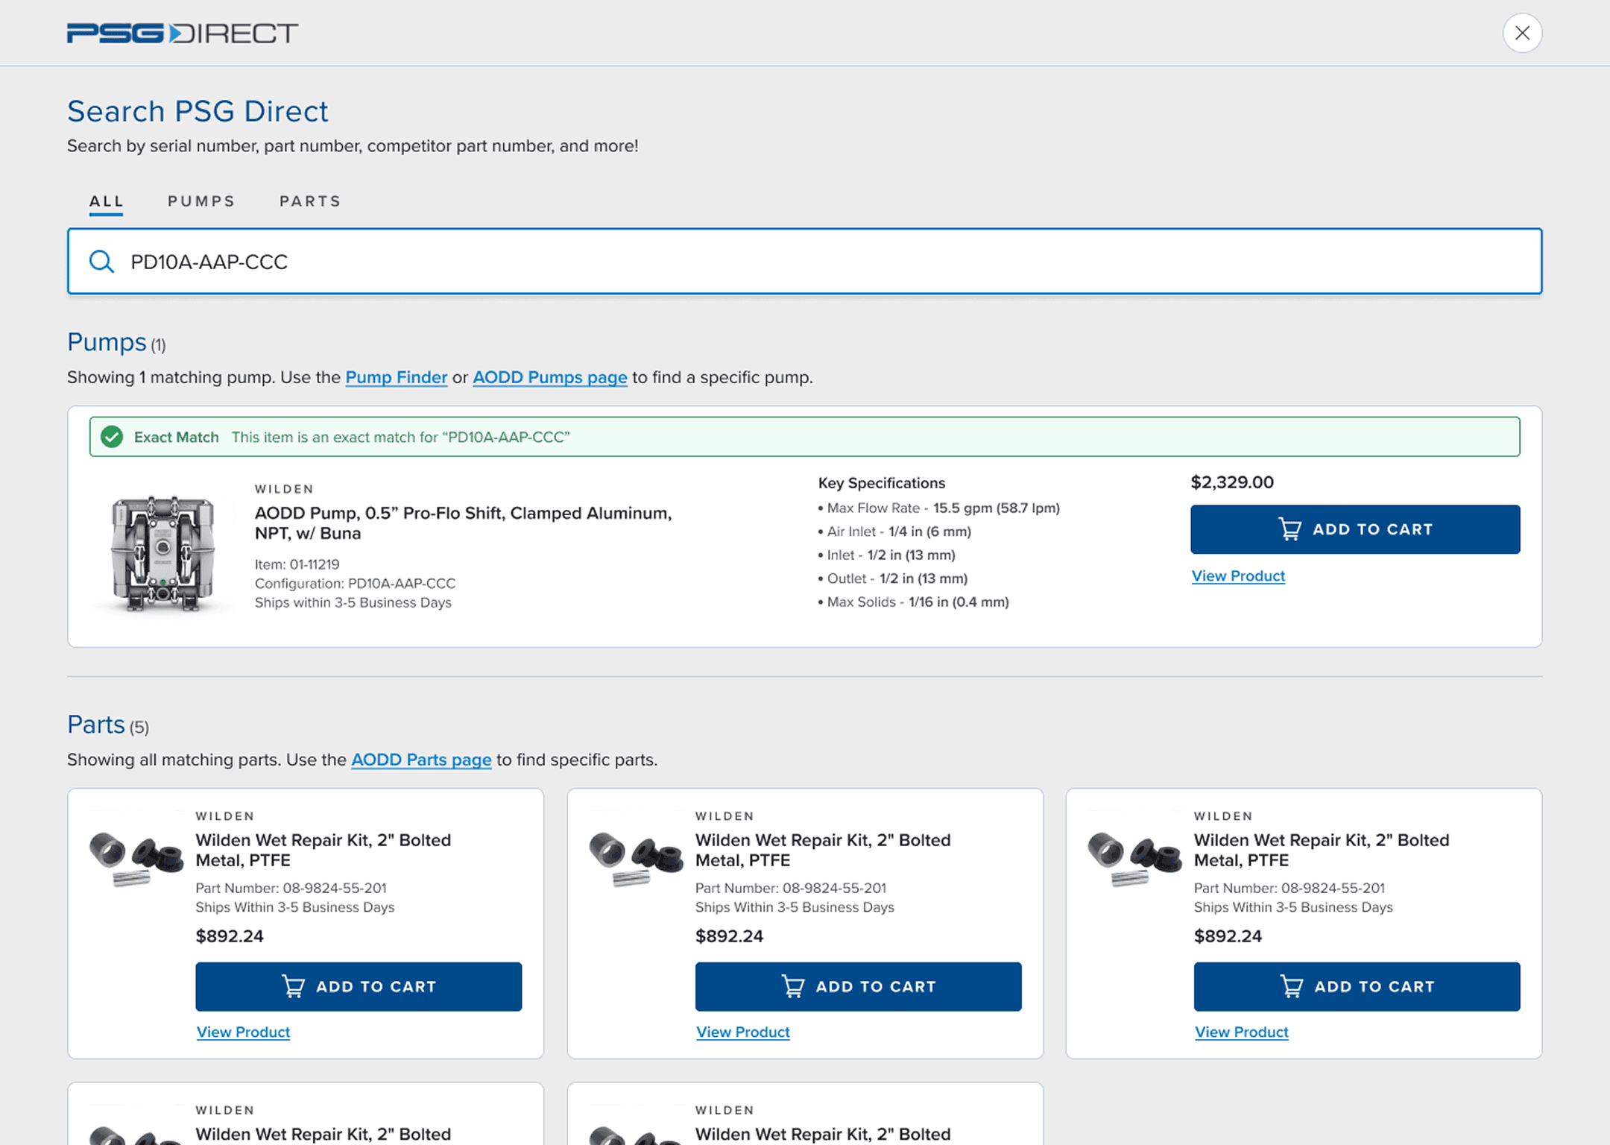Viewport: 1610px width, 1145px height.
Task: Click the PSG Direct logo
Action: point(182,34)
